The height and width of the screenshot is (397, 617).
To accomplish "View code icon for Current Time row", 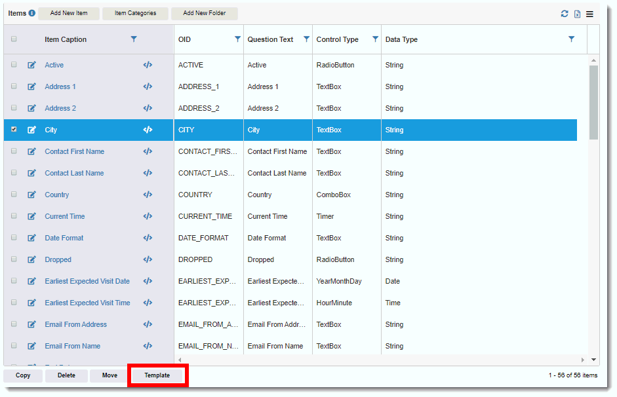I will click(x=148, y=216).
